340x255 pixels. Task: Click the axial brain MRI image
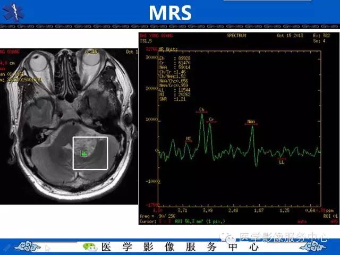(x=69, y=126)
